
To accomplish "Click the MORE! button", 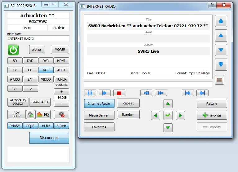I will [x=60, y=49].
